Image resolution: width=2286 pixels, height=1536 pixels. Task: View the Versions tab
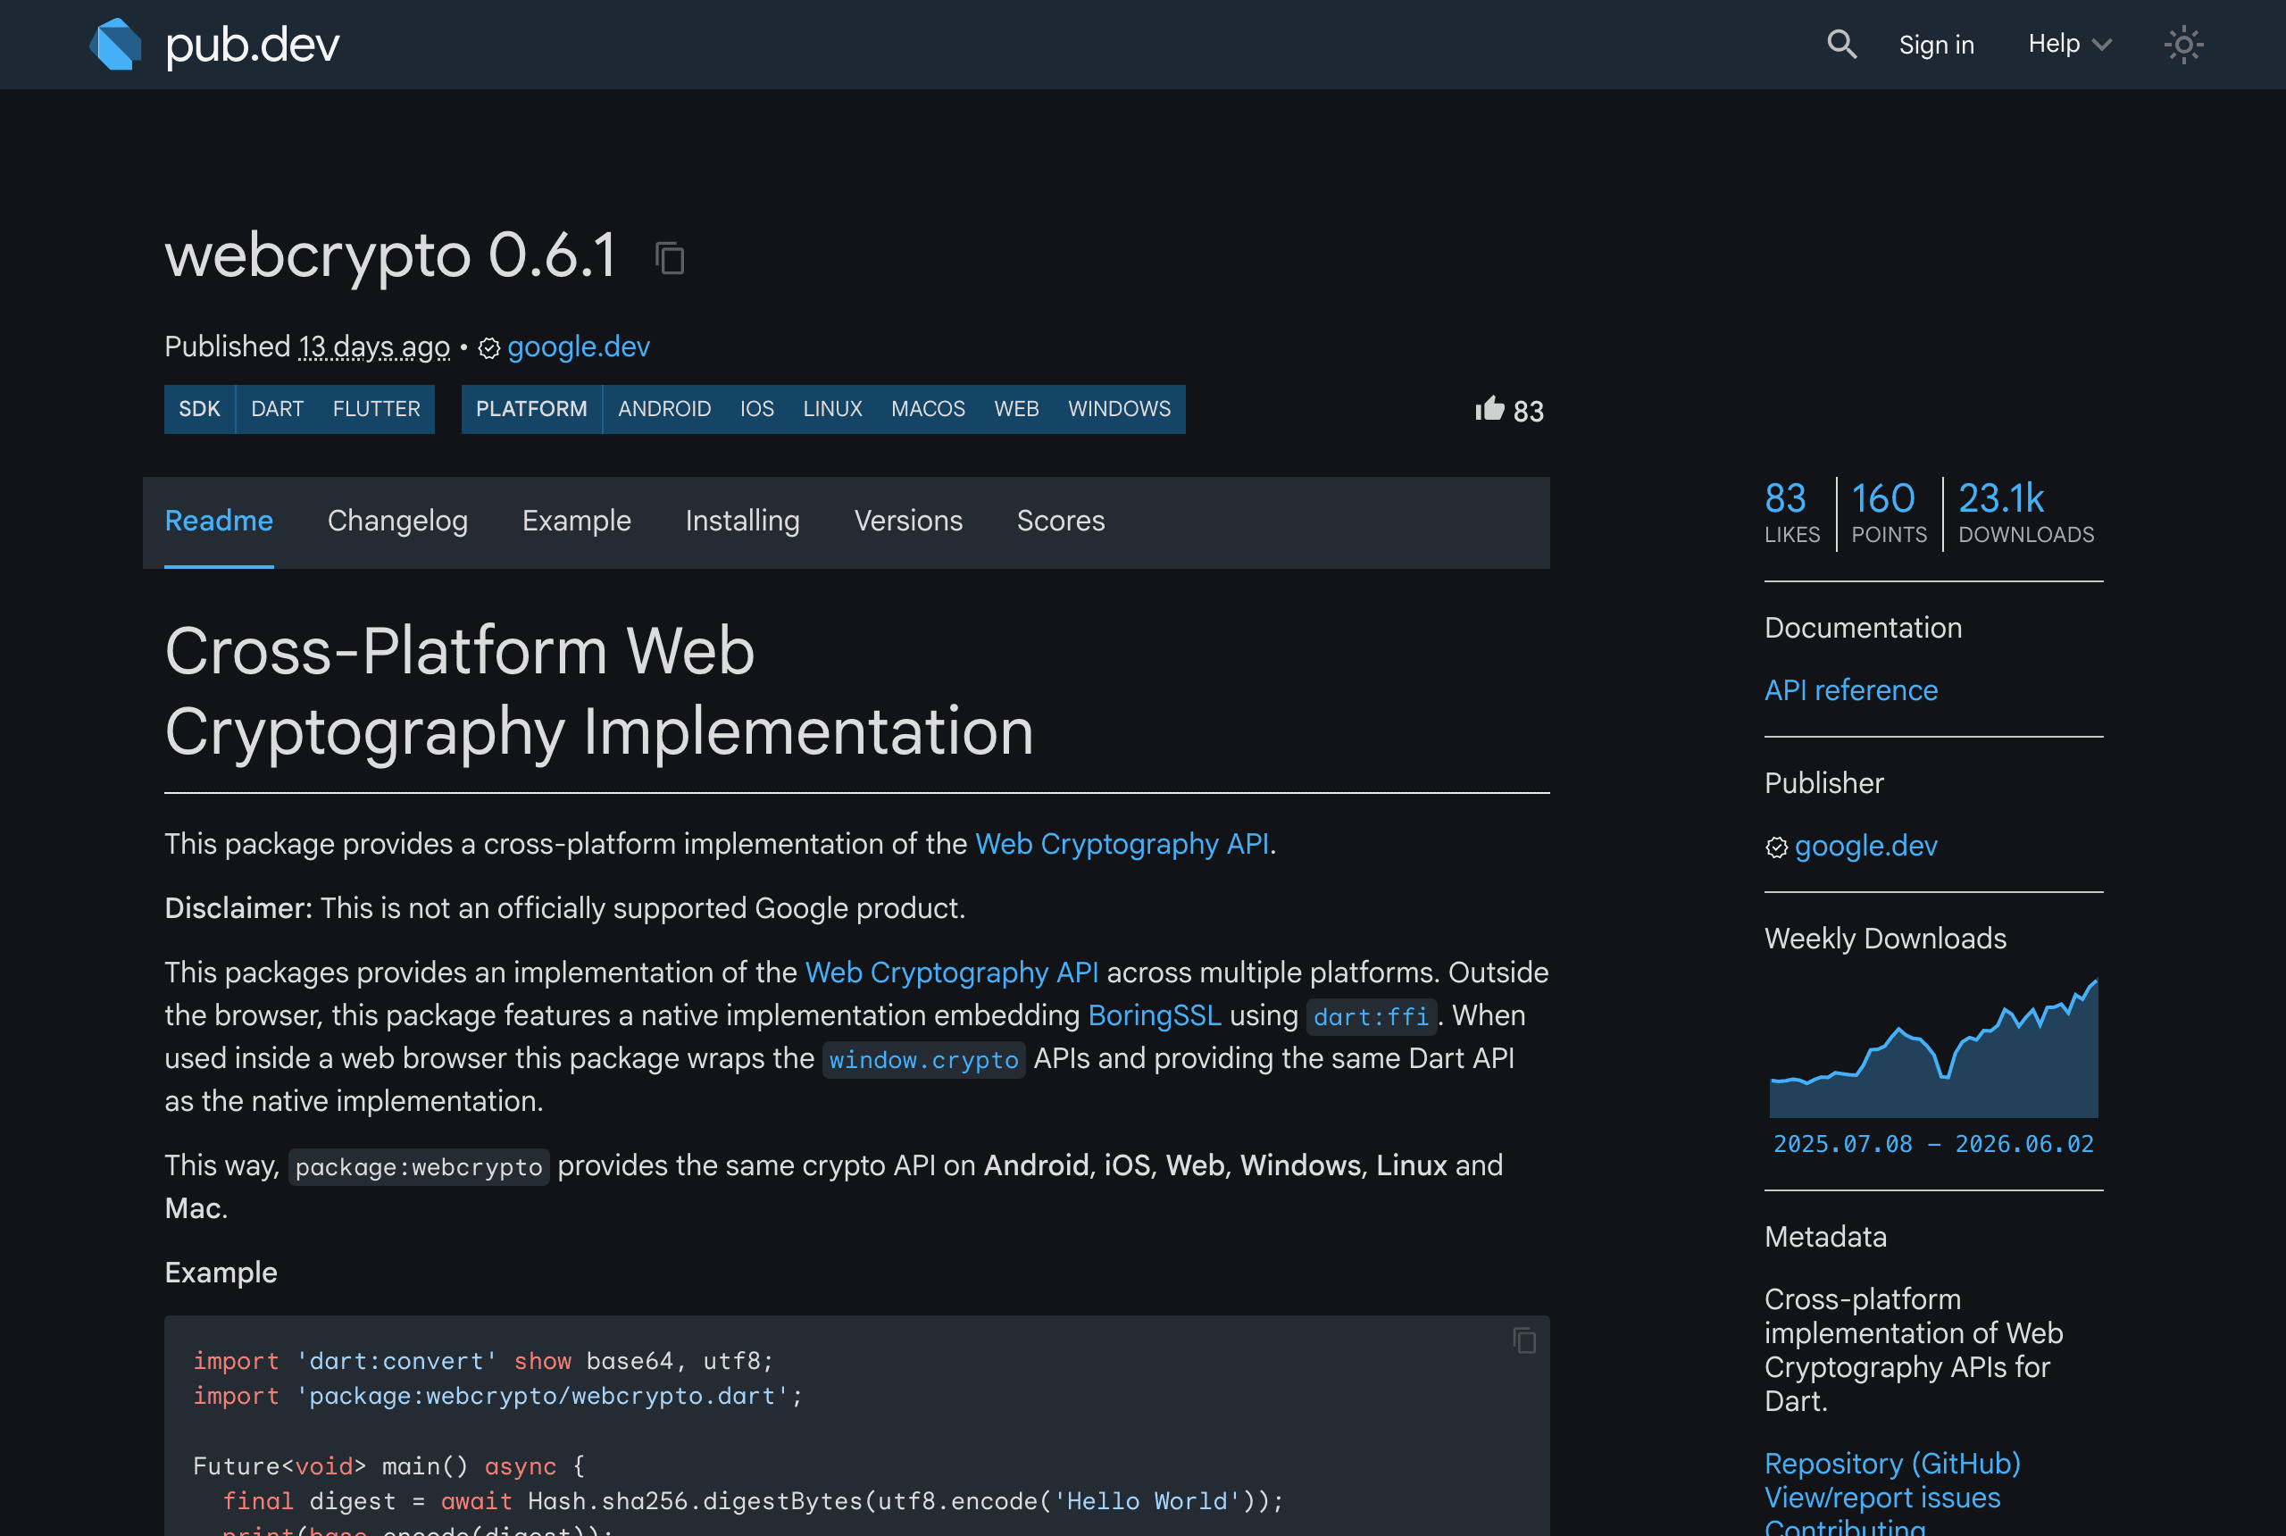point(908,520)
